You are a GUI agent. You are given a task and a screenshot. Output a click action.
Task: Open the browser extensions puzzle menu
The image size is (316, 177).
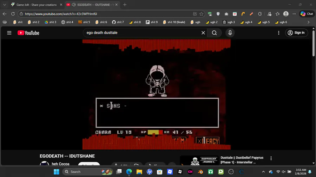pyautogui.click(x=260, y=14)
